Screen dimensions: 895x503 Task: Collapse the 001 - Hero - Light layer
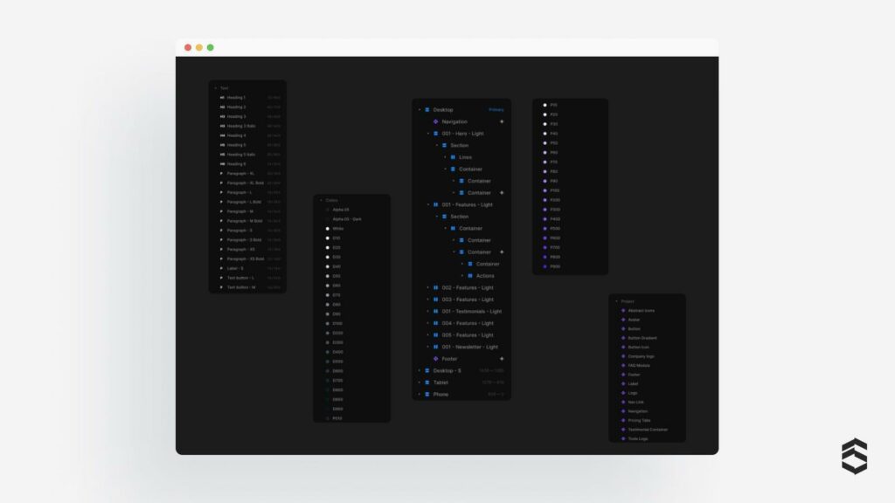click(428, 134)
